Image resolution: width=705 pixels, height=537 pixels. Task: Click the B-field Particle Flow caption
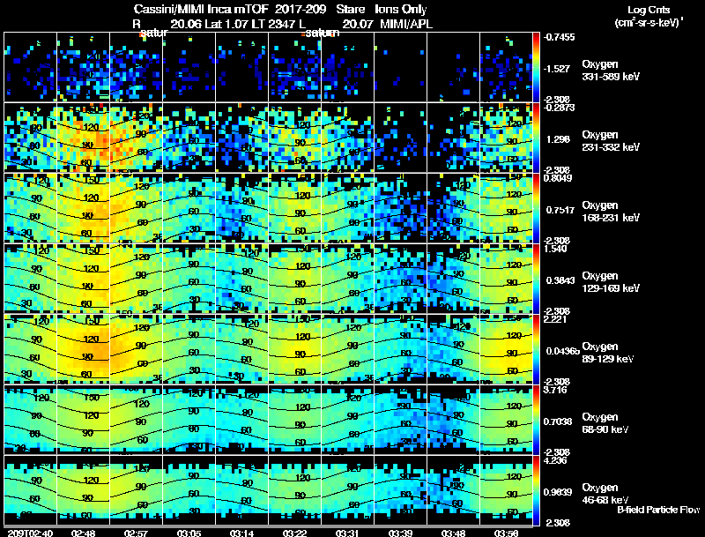[x=658, y=510]
